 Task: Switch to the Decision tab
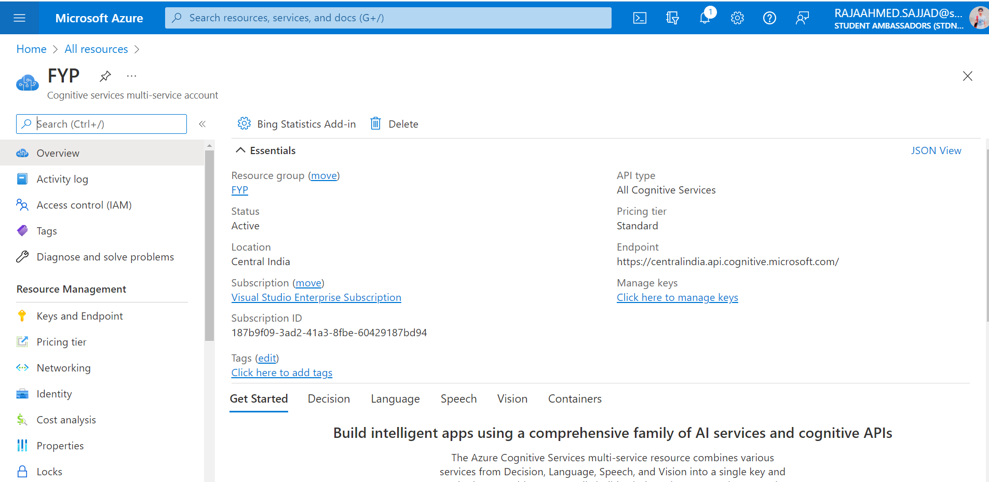[x=329, y=398]
